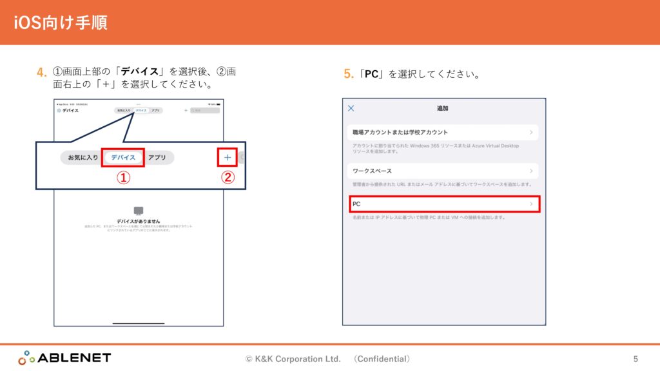Tap the small plus icon beside search field

[186, 111]
